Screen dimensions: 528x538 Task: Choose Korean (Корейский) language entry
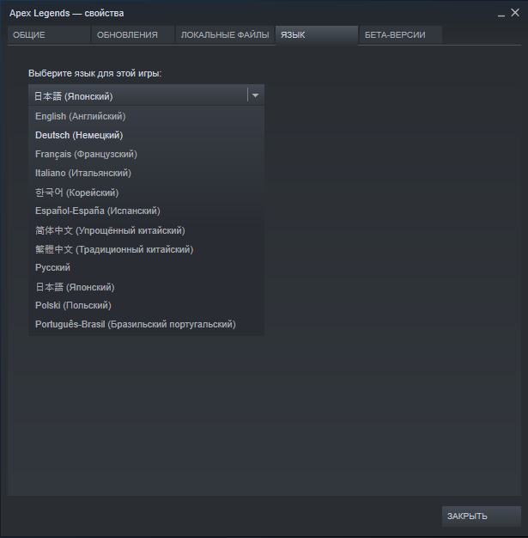point(146,193)
